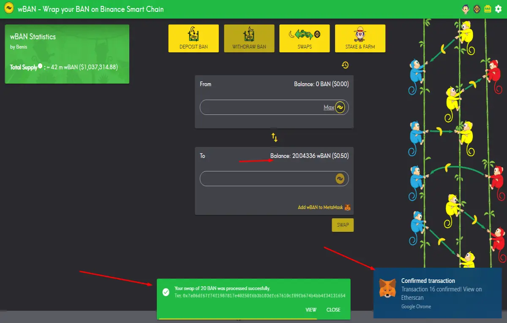The height and width of the screenshot is (323, 507).
Task: Switch to the Deposit BAN tab
Action: pyautogui.click(x=194, y=38)
